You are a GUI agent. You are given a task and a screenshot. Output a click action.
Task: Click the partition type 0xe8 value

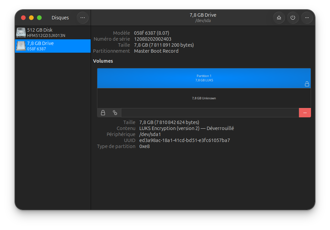tap(144, 146)
